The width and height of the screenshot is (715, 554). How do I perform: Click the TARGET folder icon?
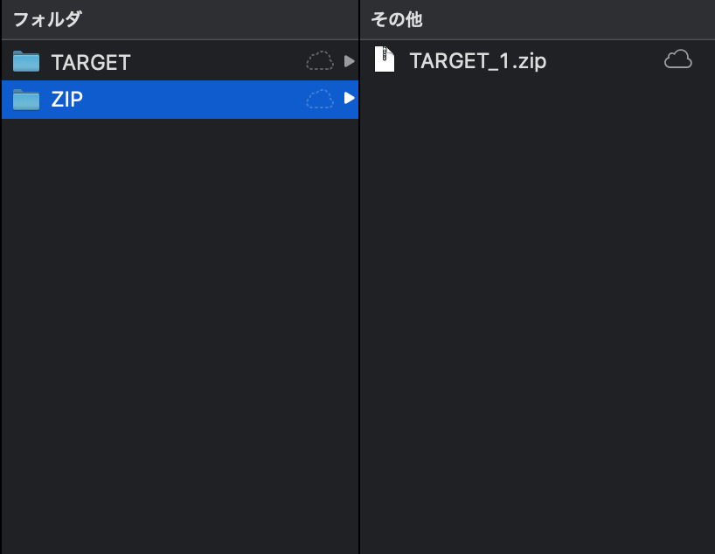click(26, 61)
